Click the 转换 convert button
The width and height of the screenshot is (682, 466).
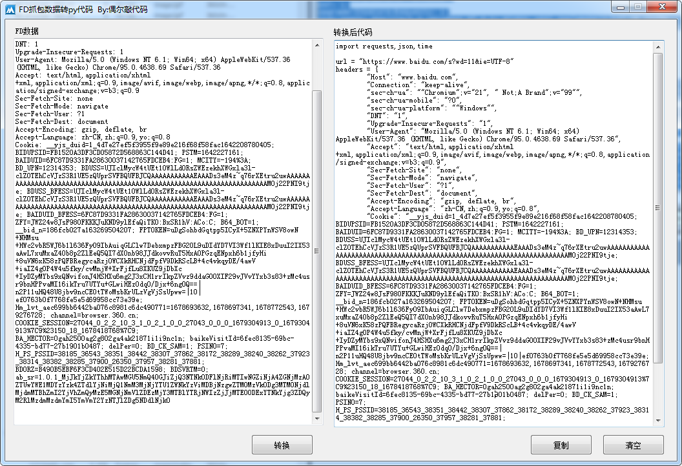(282, 445)
